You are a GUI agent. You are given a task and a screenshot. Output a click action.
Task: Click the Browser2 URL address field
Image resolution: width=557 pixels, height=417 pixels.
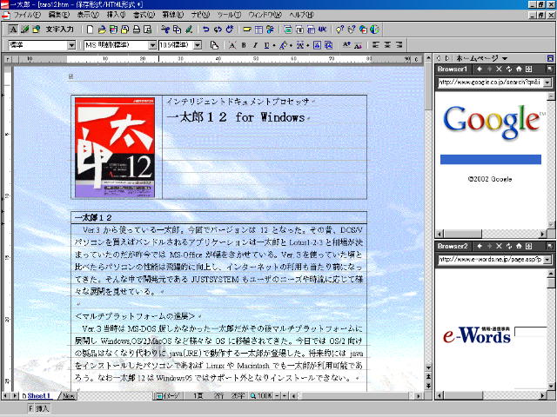[490, 260]
